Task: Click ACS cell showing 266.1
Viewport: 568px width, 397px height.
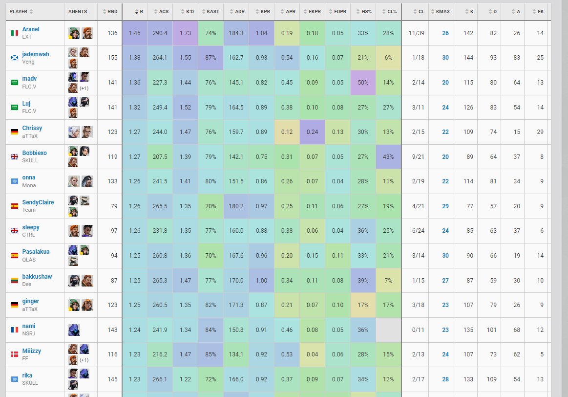Action: click(x=160, y=379)
